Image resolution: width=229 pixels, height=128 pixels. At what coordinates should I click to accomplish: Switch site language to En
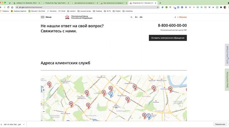click(x=136, y=17)
